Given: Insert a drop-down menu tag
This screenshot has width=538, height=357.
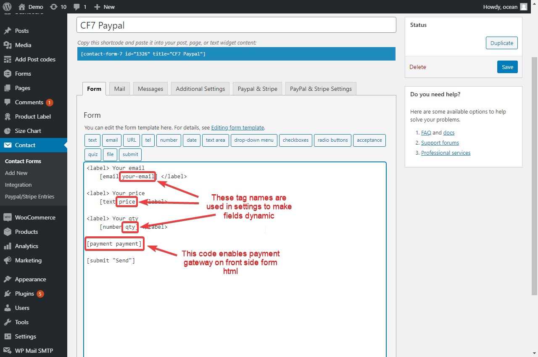Looking at the screenshot, I should click(254, 140).
